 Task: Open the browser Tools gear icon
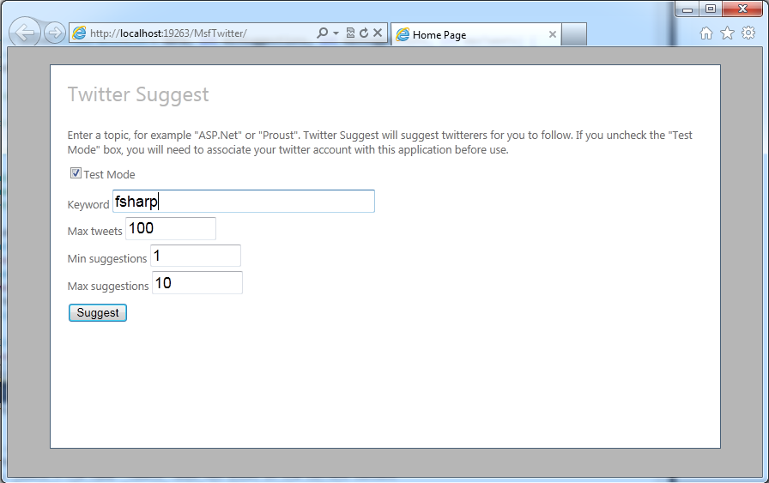pyautogui.click(x=748, y=33)
